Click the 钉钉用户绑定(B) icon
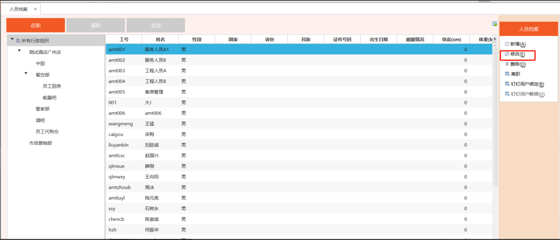 click(507, 84)
